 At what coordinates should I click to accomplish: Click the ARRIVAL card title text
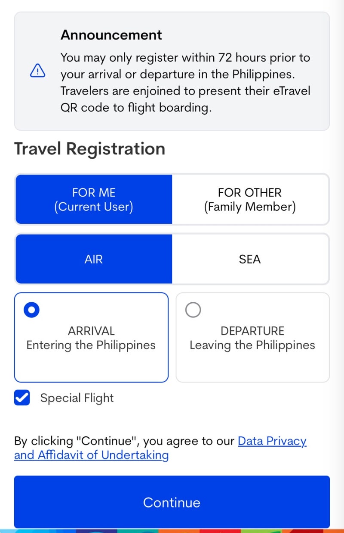(x=91, y=331)
